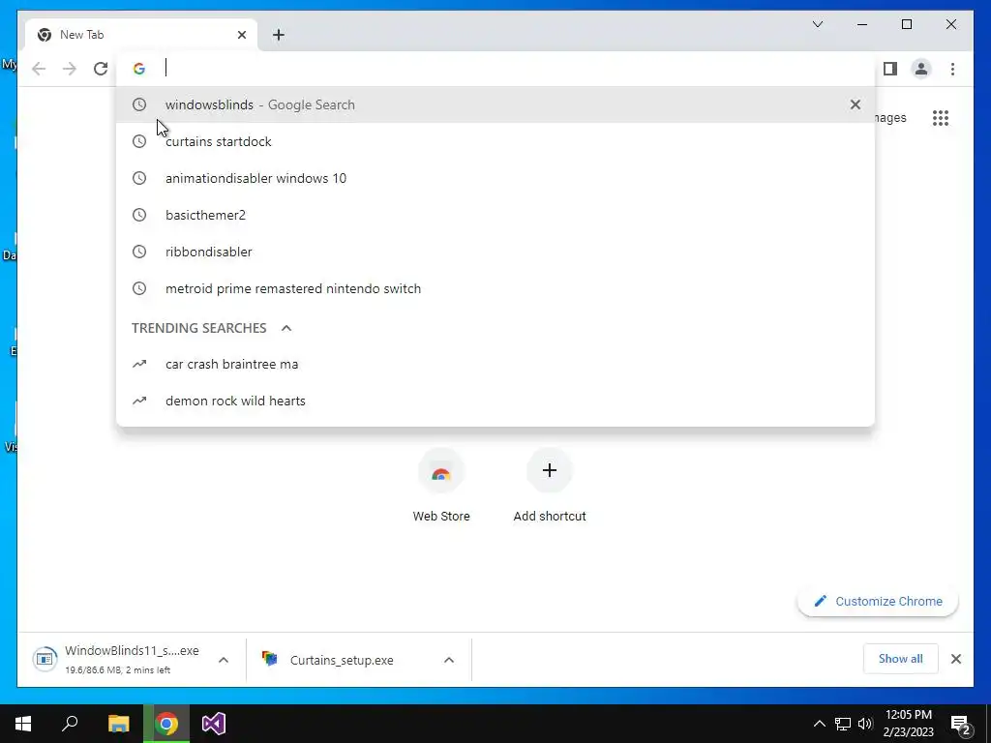This screenshot has width=991, height=743.
Task: Click the Customize Chrome button
Action: coord(878,602)
